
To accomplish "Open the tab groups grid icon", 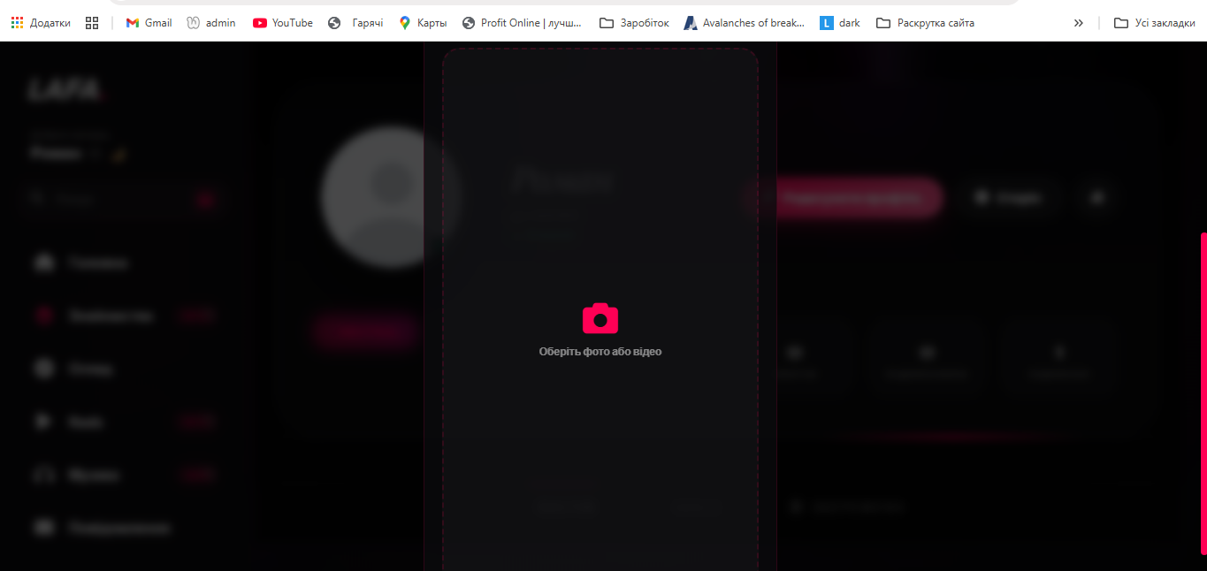I will click(92, 23).
